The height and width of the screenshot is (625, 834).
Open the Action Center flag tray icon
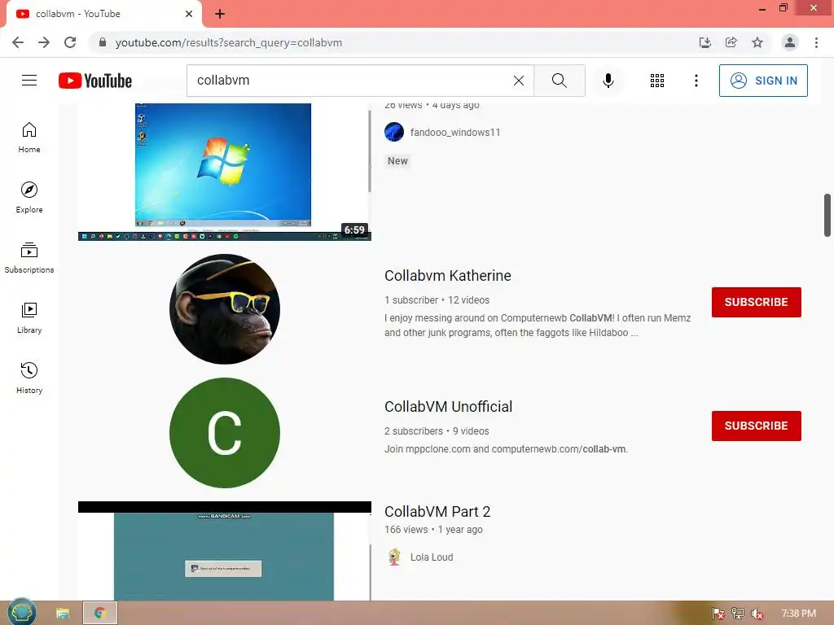click(718, 614)
